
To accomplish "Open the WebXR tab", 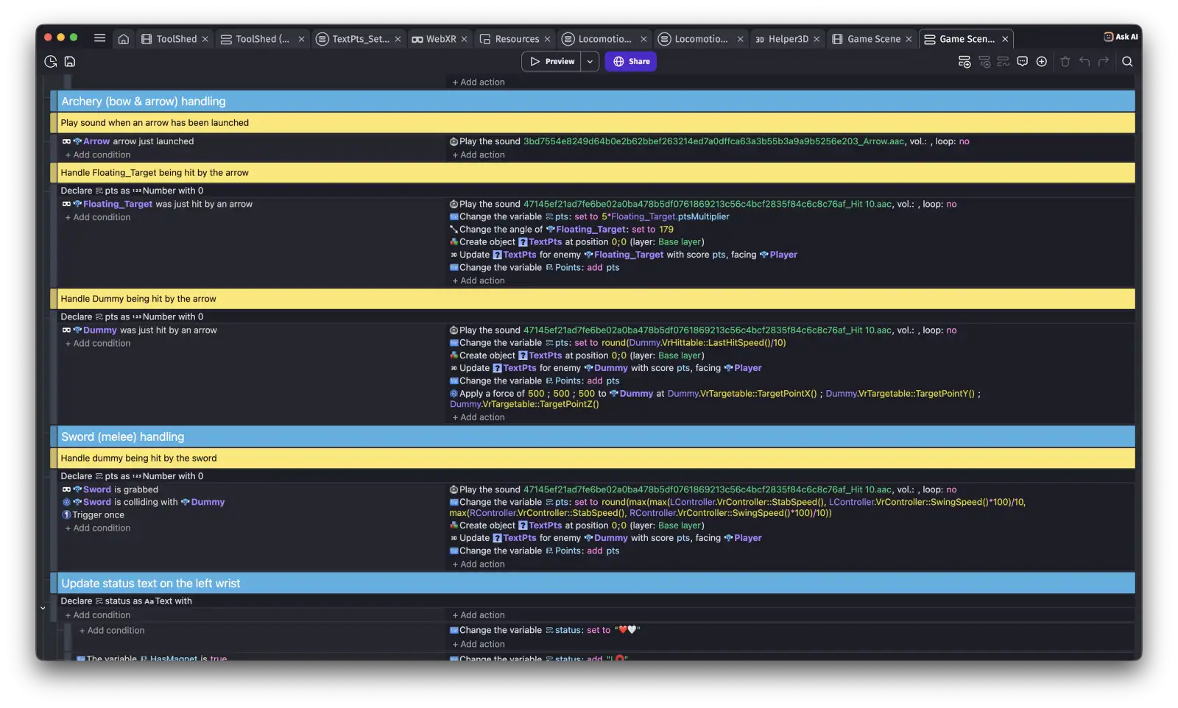I will point(440,39).
